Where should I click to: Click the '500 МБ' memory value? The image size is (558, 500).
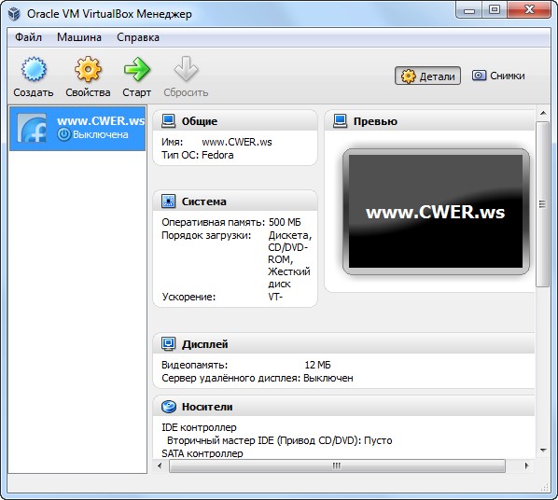pyautogui.click(x=285, y=222)
